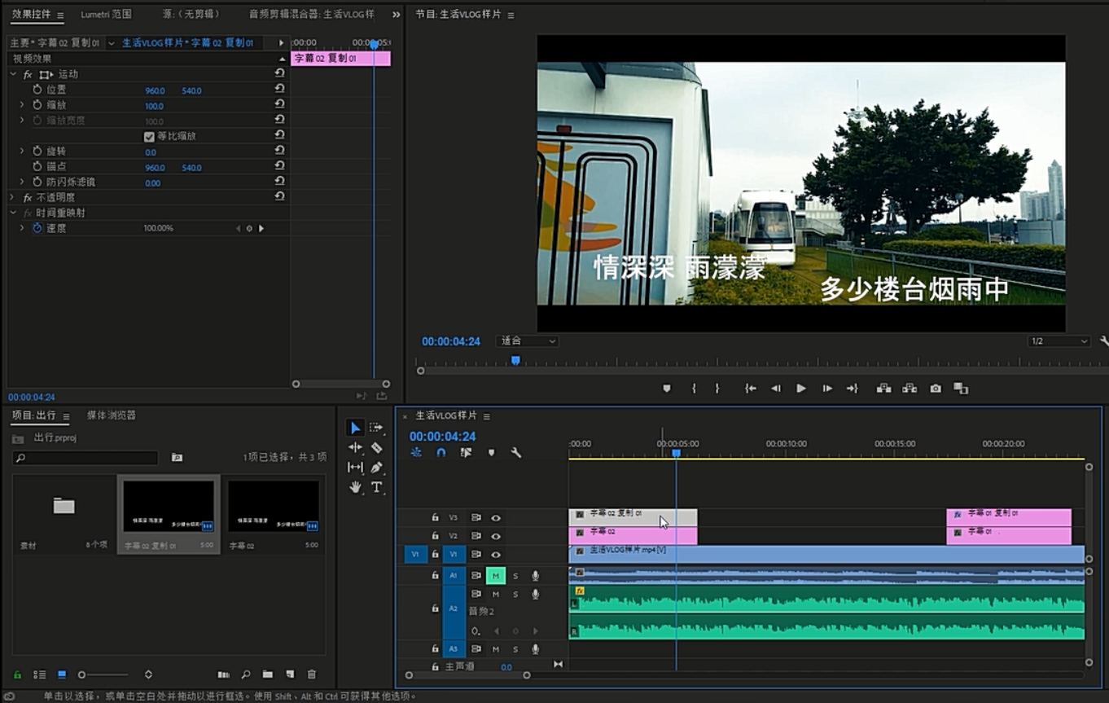Click voice-over microphone on track A1
Viewport: 1109px width, 703px height.
(x=535, y=576)
